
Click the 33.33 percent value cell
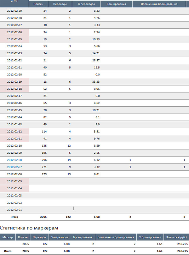(x=95, y=82)
